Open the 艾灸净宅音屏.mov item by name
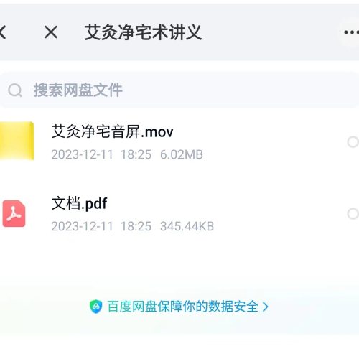The height and width of the screenshot is (359, 359). 112,131
